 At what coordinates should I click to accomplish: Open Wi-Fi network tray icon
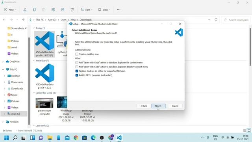pos(223,138)
